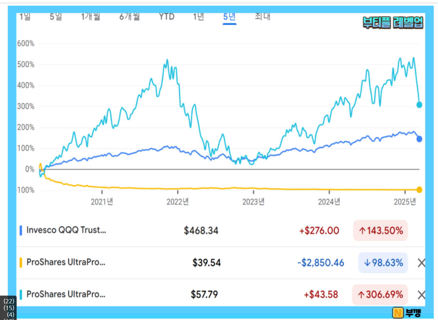Switch chart to the 6개월 range

pos(130,17)
